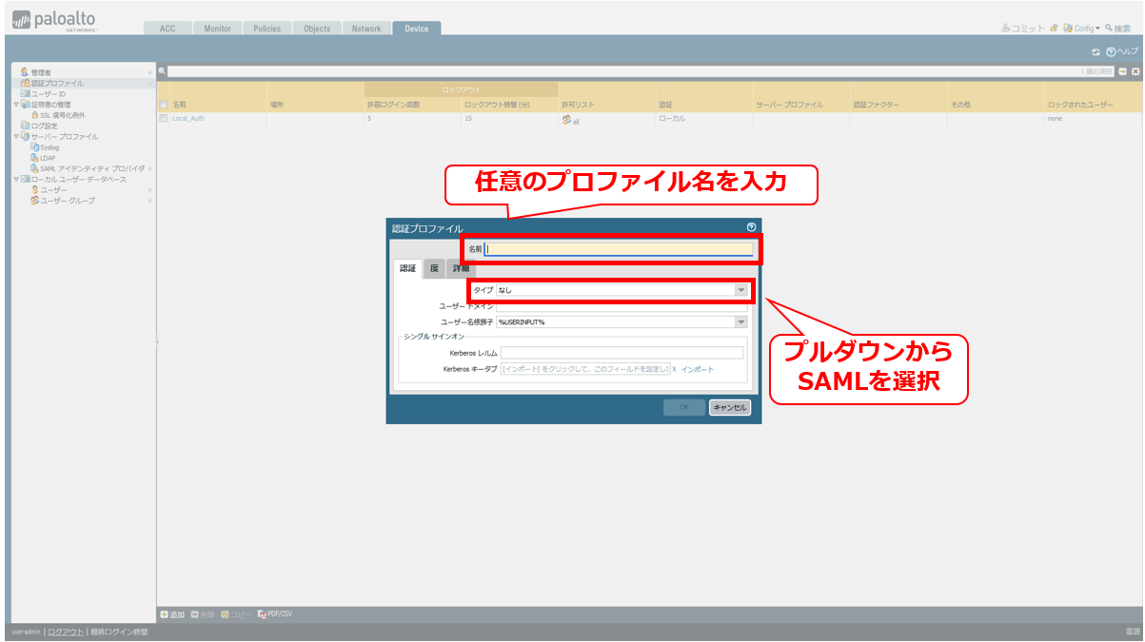Sort by the 名前 column header

pos(179,105)
